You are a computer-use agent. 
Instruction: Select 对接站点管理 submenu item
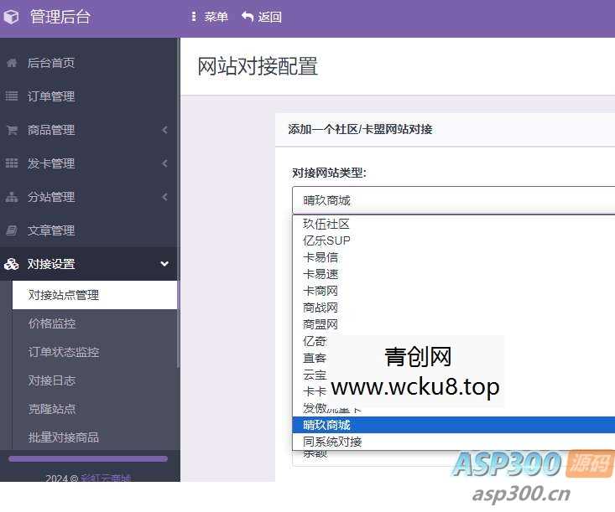(95, 295)
